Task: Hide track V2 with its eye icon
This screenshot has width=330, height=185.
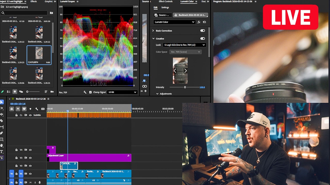Action: point(30,166)
